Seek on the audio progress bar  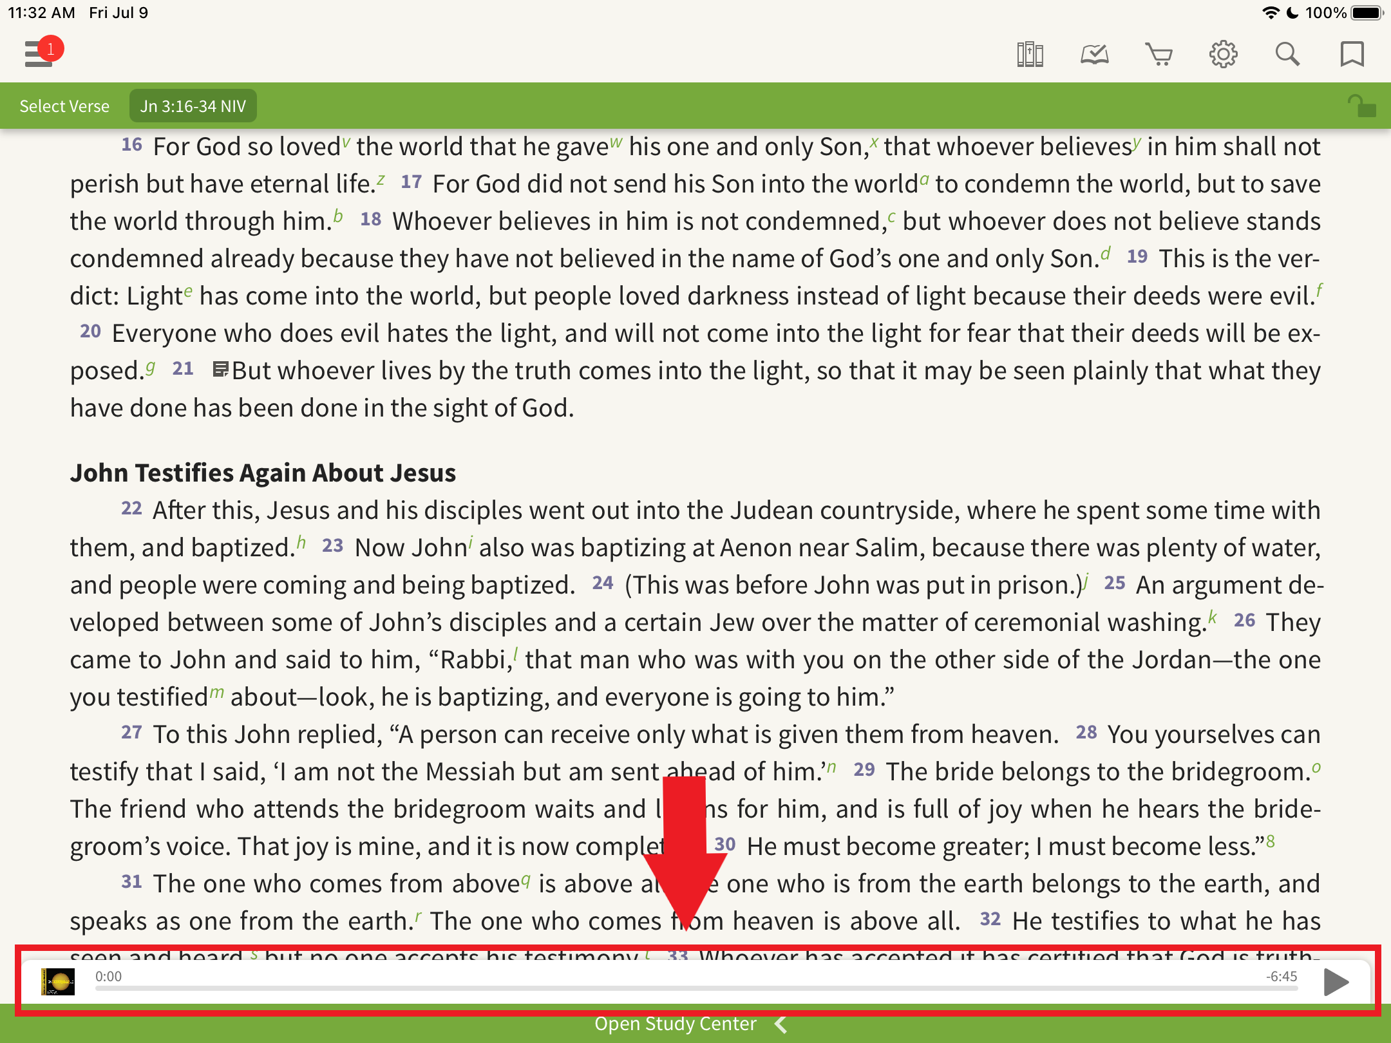(x=696, y=988)
